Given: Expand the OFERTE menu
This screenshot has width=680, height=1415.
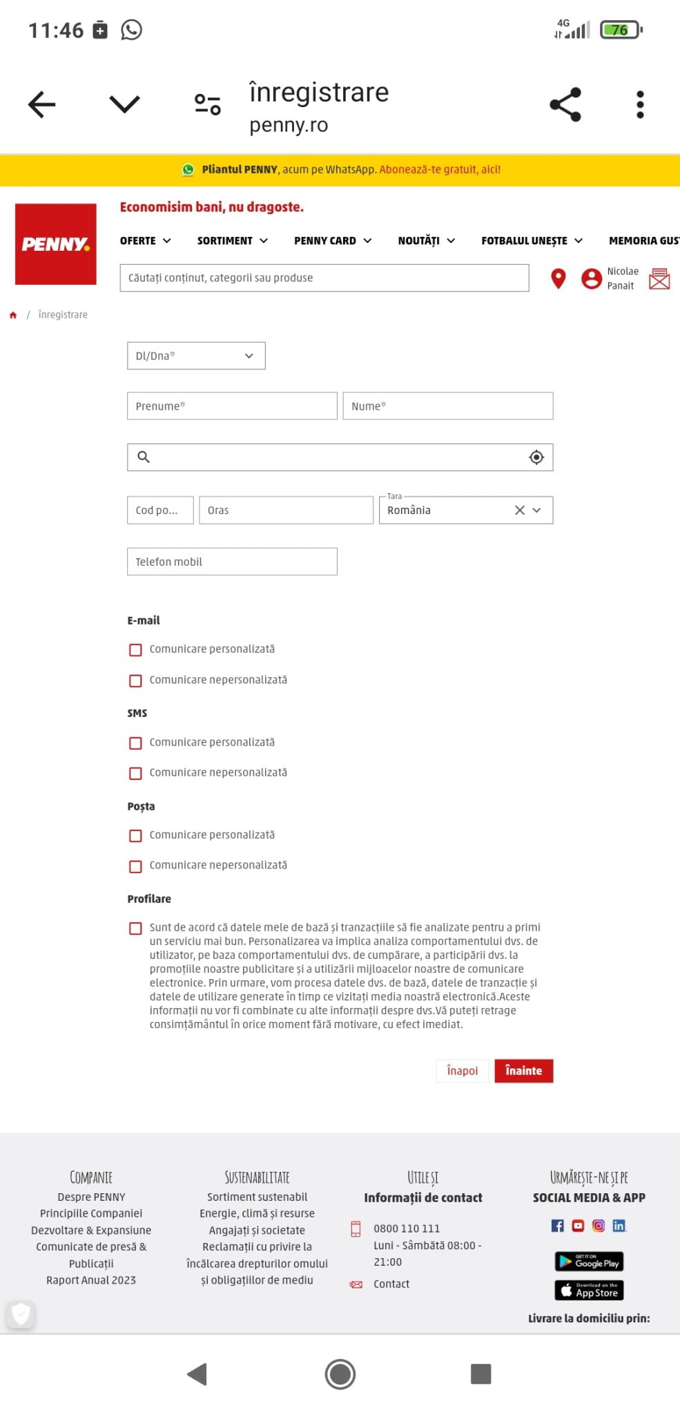Looking at the screenshot, I should [145, 240].
